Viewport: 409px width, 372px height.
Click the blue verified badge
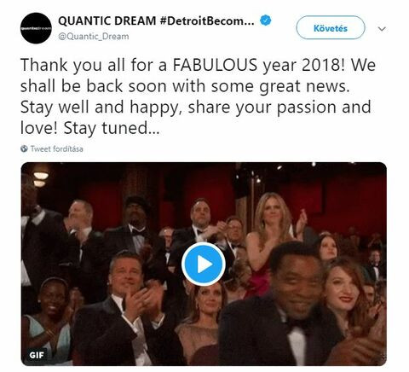266,20
